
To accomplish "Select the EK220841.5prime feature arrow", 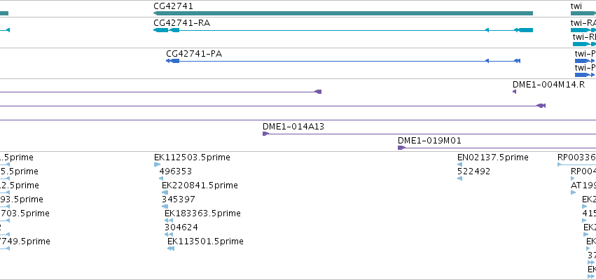I will (x=165, y=192).
